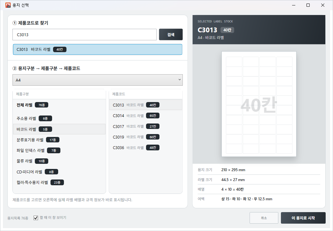This screenshot has height=231, width=333.
Task: Select 전체 라벨 category
Action: click(59, 105)
